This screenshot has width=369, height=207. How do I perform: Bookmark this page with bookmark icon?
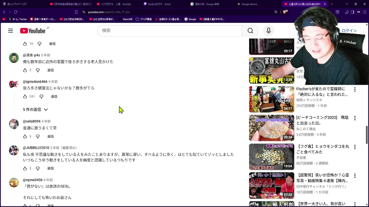(x=76, y=12)
